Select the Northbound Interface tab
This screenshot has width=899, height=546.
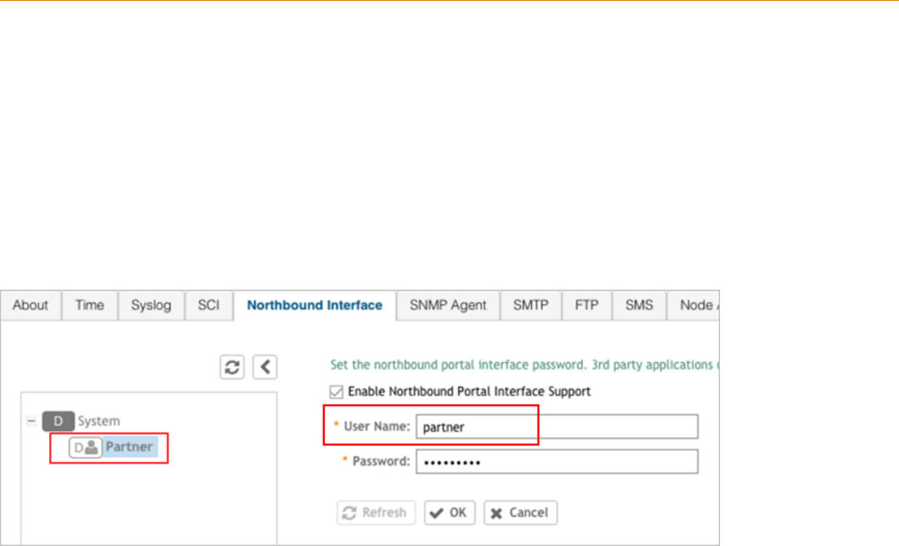click(x=315, y=305)
